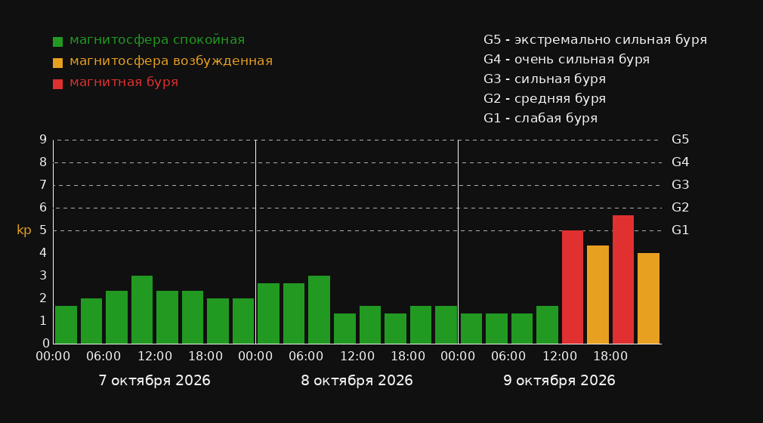This screenshot has width=763, height=423.
Task: Click the y-axis value 4
Action: click(43, 252)
